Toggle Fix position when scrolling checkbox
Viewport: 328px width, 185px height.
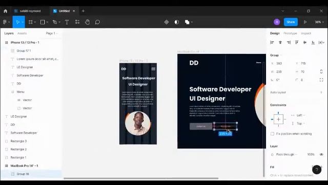coord(272,134)
